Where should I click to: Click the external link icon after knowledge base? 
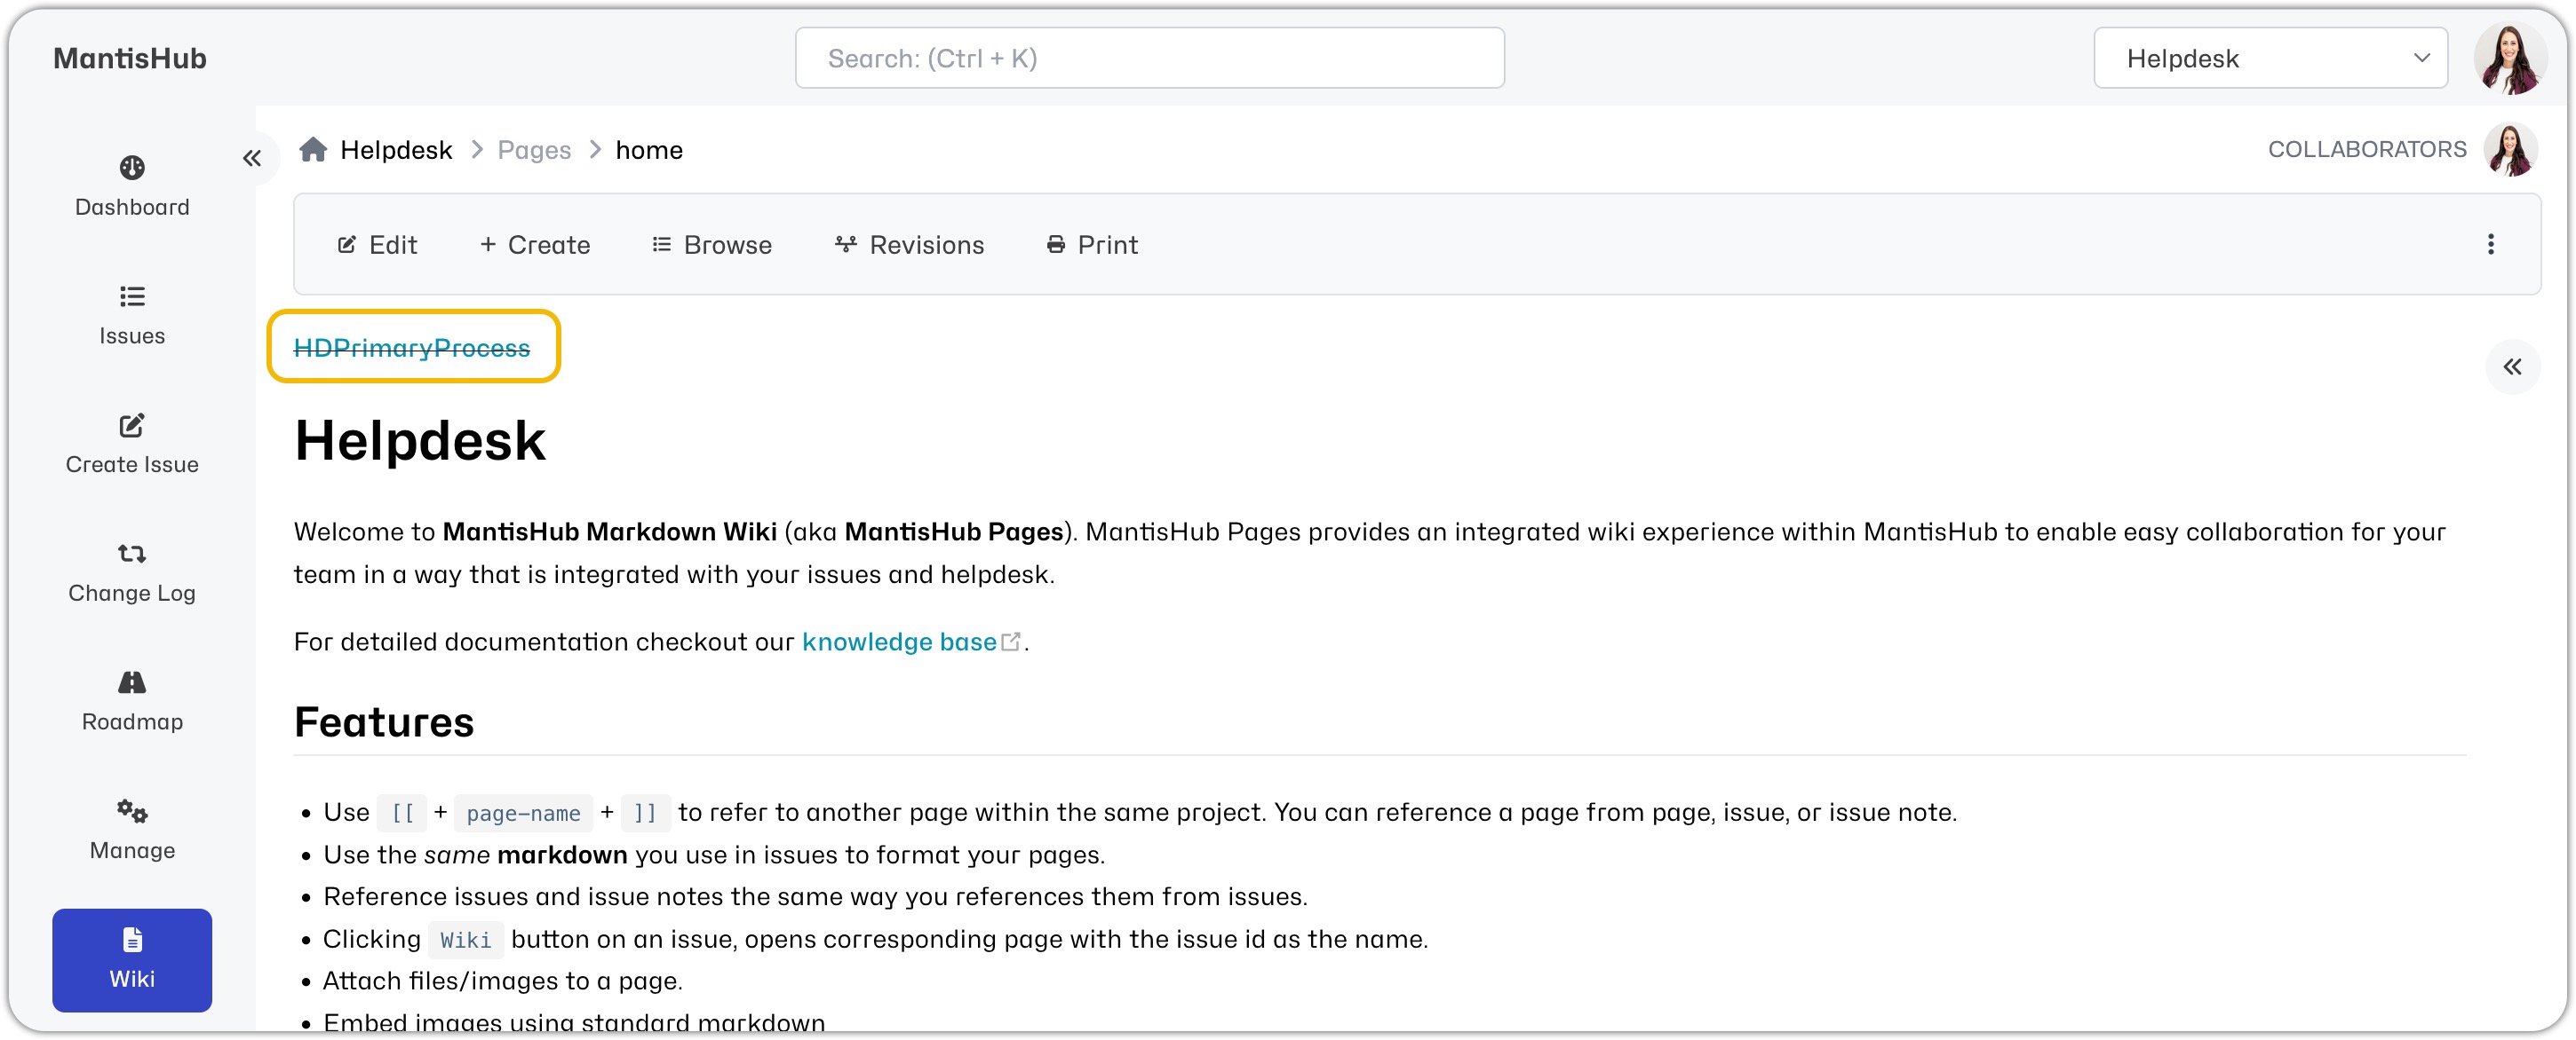[x=1011, y=642]
